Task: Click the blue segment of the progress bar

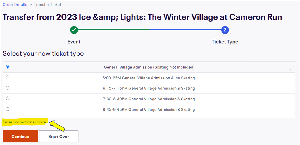Action: [x=184, y=29]
